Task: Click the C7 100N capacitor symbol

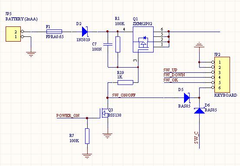Action: tap(108, 44)
